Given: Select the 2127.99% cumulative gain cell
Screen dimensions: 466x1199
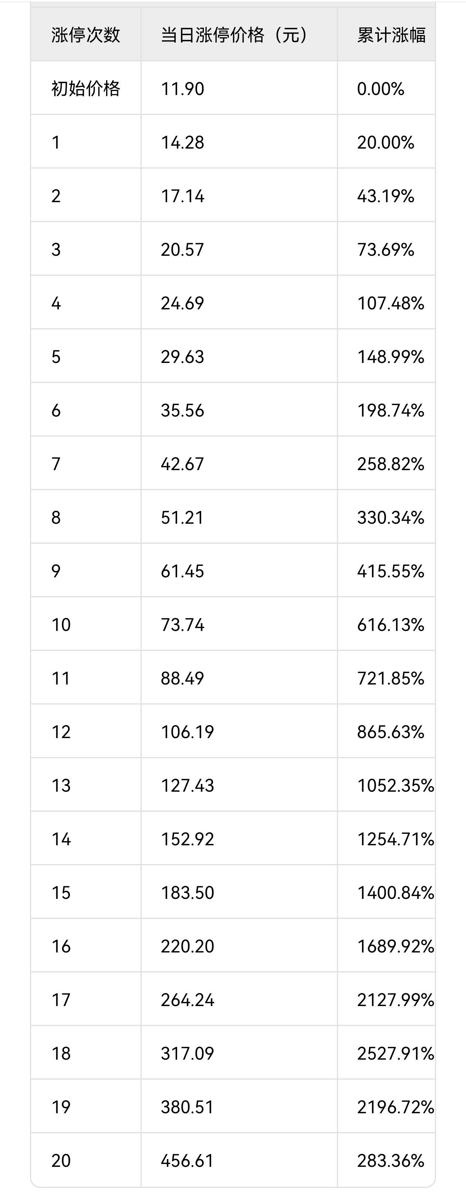Looking at the screenshot, I should click(395, 1000).
